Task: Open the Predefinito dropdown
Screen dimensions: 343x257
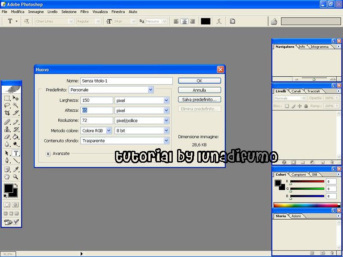Action: (x=150, y=90)
